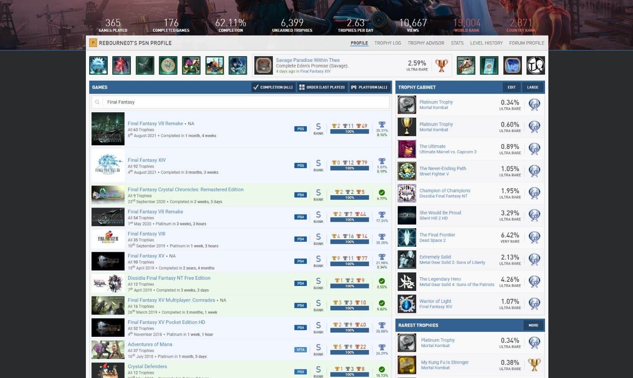The width and height of the screenshot is (633, 378).
Task: Click the S rank badge on Final Fantasy XV row
Action: 318,261
